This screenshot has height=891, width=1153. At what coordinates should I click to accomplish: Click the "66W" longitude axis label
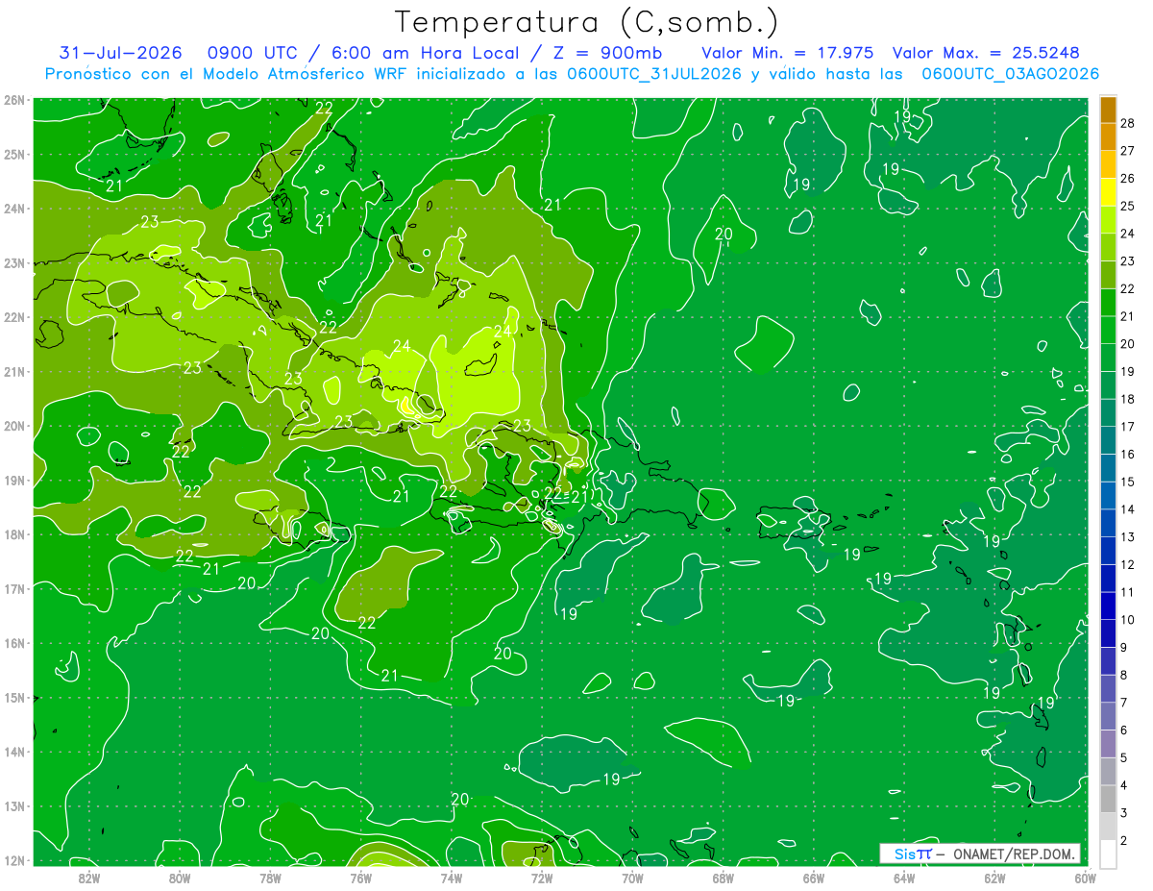pos(814,878)
